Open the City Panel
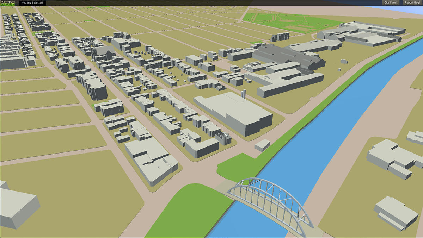The width and height of the screenshot is (423, 238). point(391,3)
